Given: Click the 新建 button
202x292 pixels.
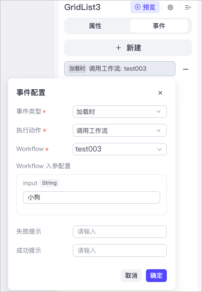Looking at the screenshot, I should coord(128,47).
